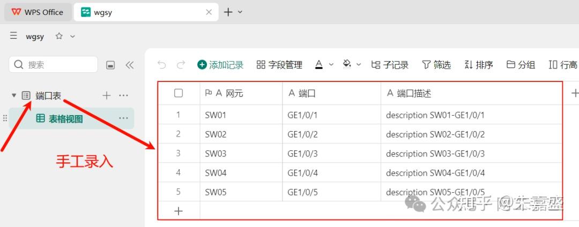Click cell GE1/0/3
The image size is (579, 227).
click(332, 153)
